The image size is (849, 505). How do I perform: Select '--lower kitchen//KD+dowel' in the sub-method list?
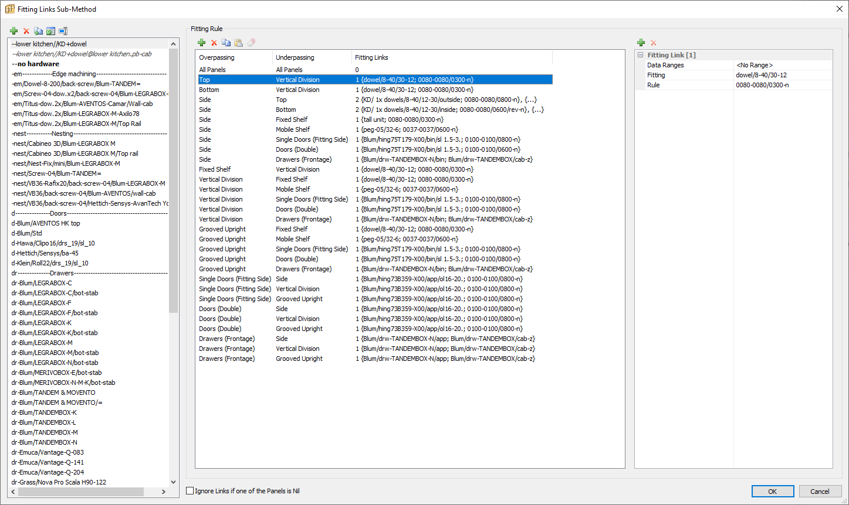(x=89, y=44)
